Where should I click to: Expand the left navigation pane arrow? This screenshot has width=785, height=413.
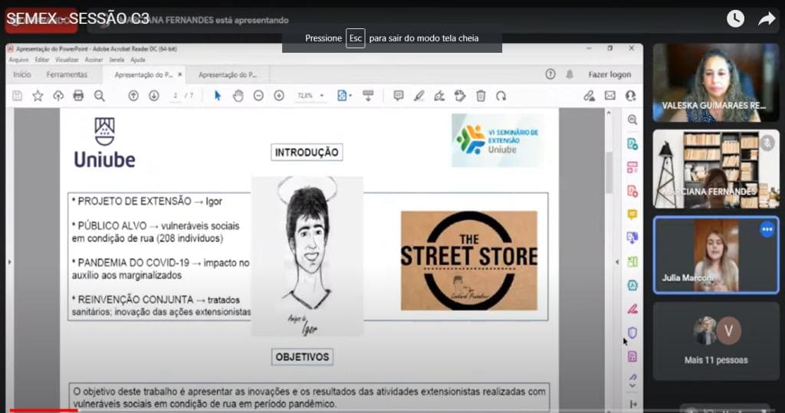(9, 262)
